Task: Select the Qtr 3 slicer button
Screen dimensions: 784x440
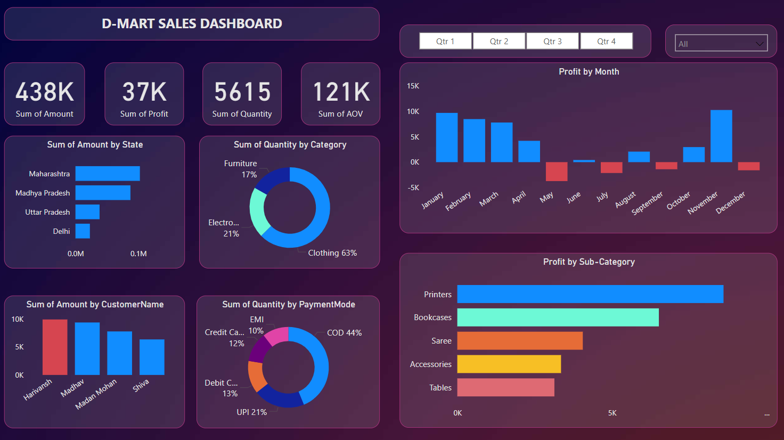Action: pyautogui.click(x=553, y=41)
